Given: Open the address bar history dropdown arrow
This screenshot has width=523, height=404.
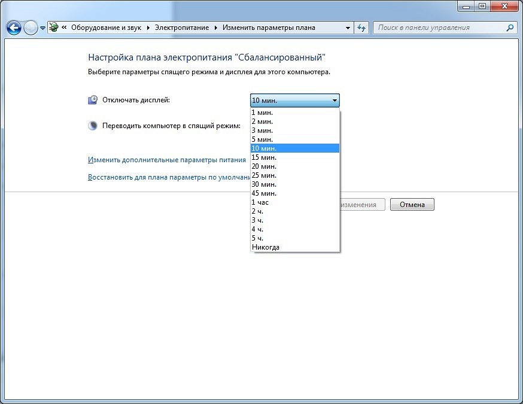Looking at the screenshot, I should point(348,28).
